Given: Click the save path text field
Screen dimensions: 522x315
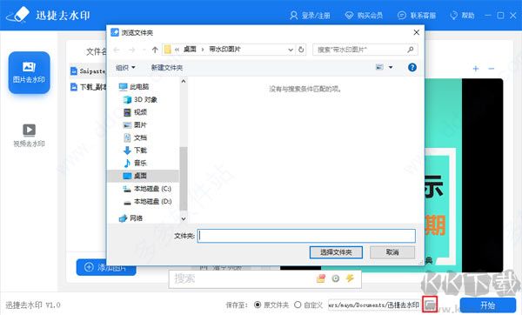Looking at the screenshot, I should tap(374, 305).
